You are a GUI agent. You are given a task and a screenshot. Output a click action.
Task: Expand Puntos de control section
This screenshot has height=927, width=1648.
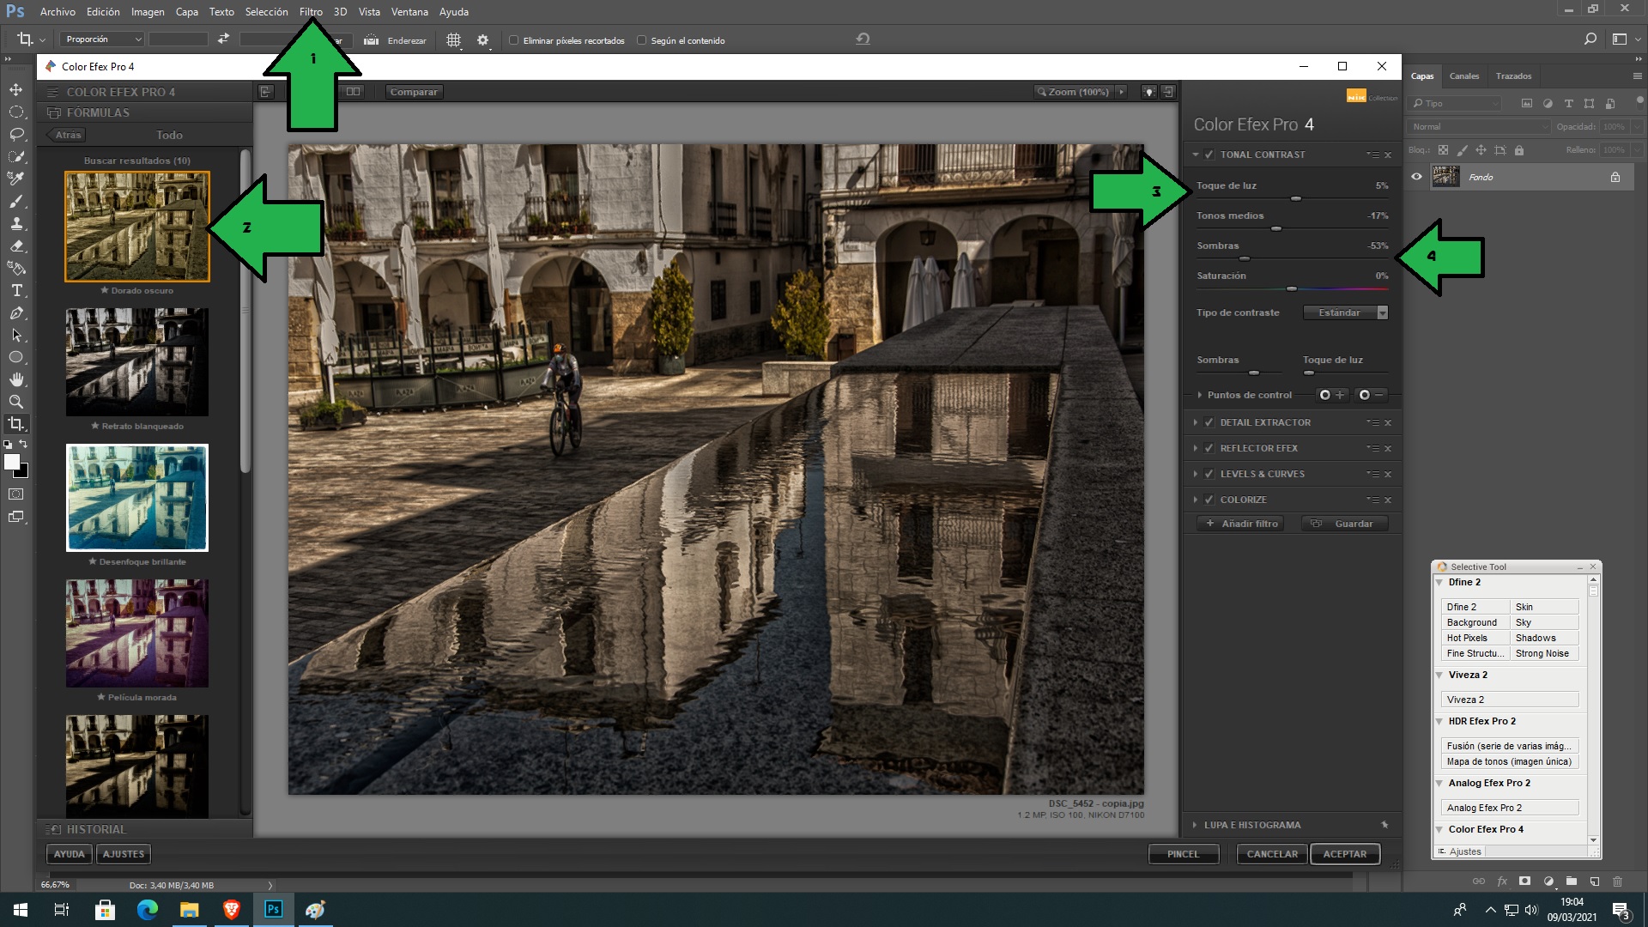[1199, 395]
